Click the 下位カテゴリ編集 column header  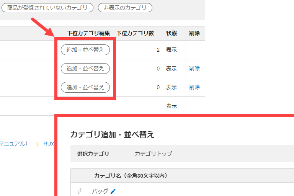[x=88, y=33]
